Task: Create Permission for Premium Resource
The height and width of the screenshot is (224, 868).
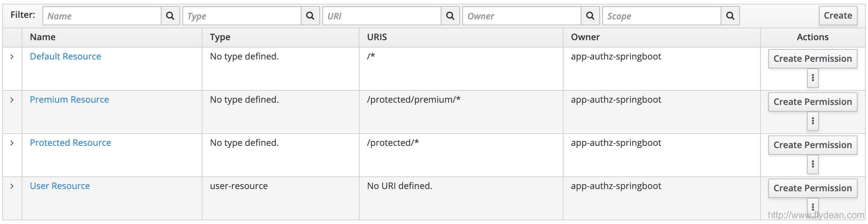Action: pos(813,102)
